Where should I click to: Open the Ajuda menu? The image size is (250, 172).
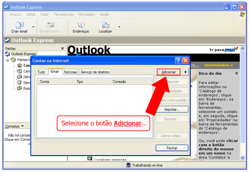(104, 14)
